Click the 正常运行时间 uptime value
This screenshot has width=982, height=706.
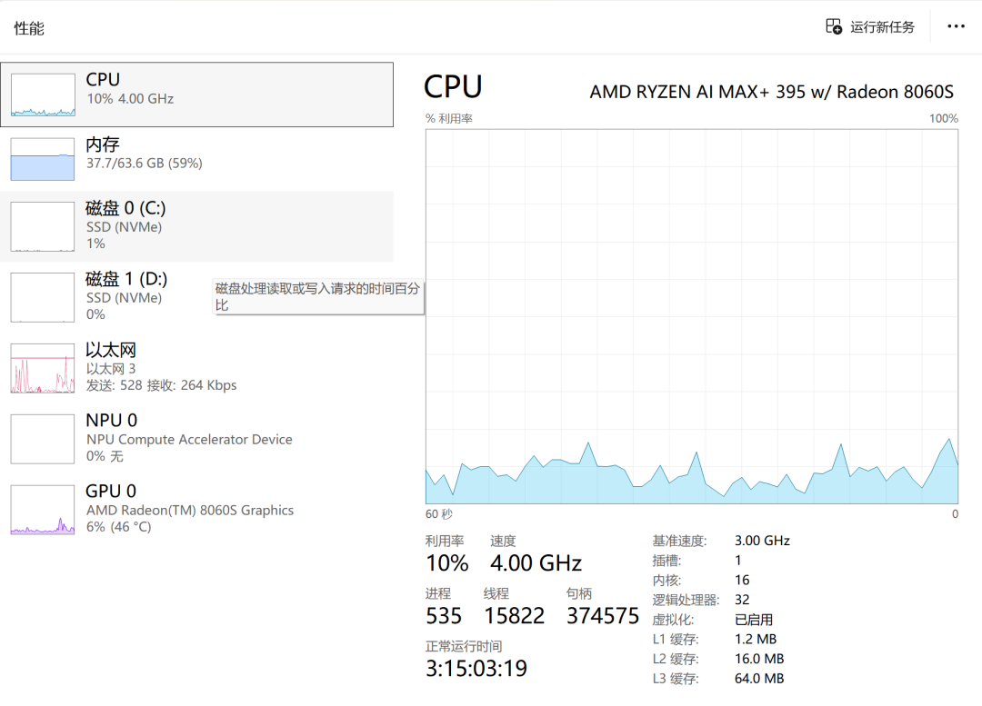(x=476, y=669)
